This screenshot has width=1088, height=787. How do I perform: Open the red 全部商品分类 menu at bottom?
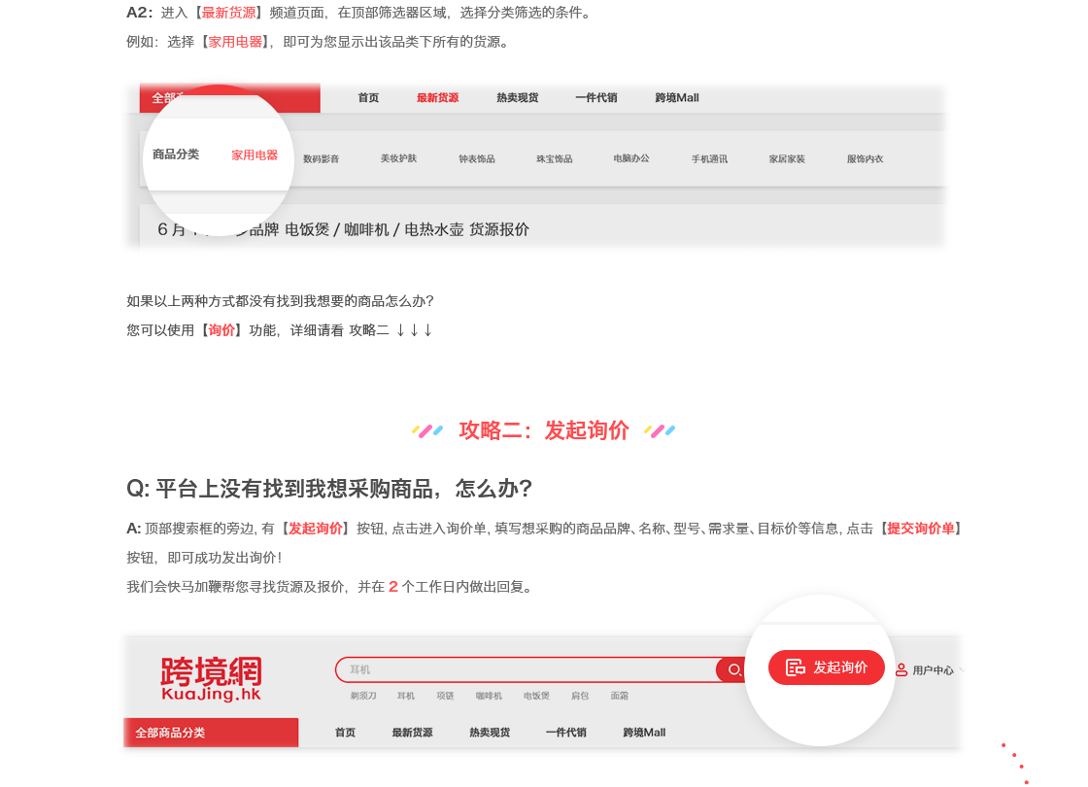[x=211, y=733]
